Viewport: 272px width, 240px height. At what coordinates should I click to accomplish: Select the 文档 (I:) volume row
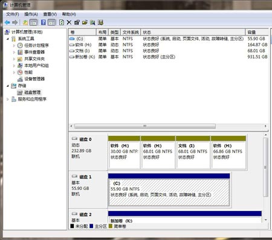[x=169, y=51]
